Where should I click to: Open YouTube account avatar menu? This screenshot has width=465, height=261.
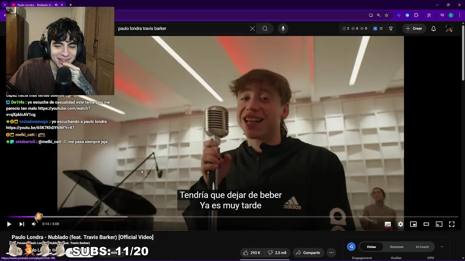[x=449, y=29]
